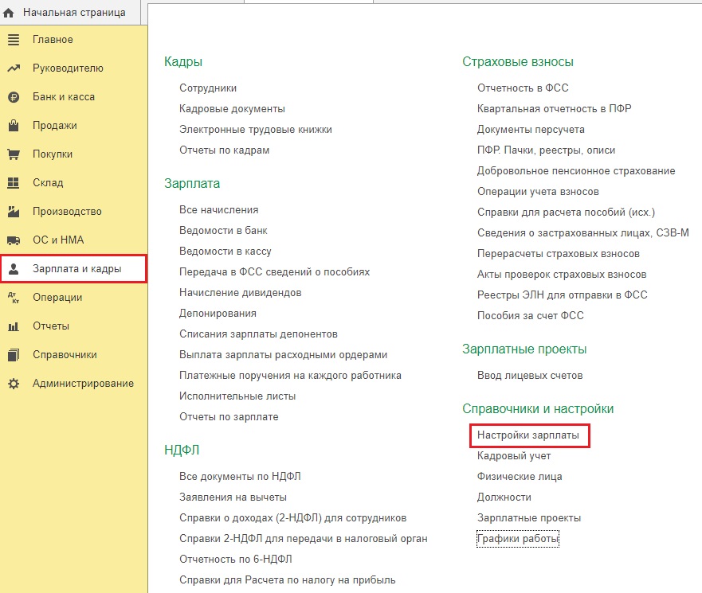Open Заявления на вычеты
Image resolution: width=702 pixels, height=593 pixels.
tap(233, 497)
